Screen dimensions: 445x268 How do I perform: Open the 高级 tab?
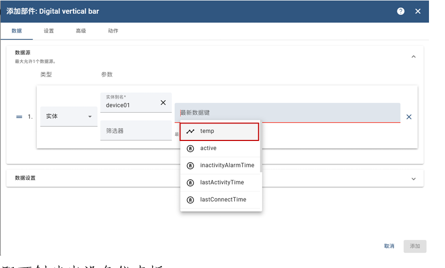81,31
